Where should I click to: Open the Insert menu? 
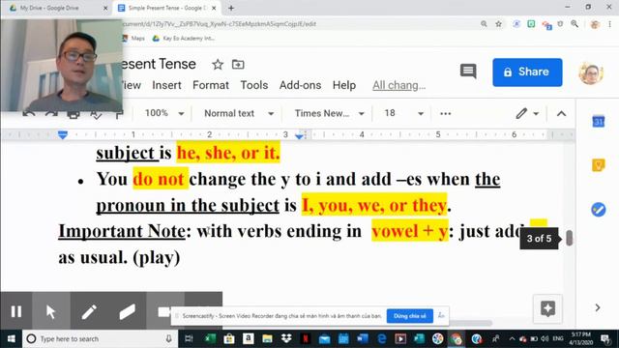166,85
